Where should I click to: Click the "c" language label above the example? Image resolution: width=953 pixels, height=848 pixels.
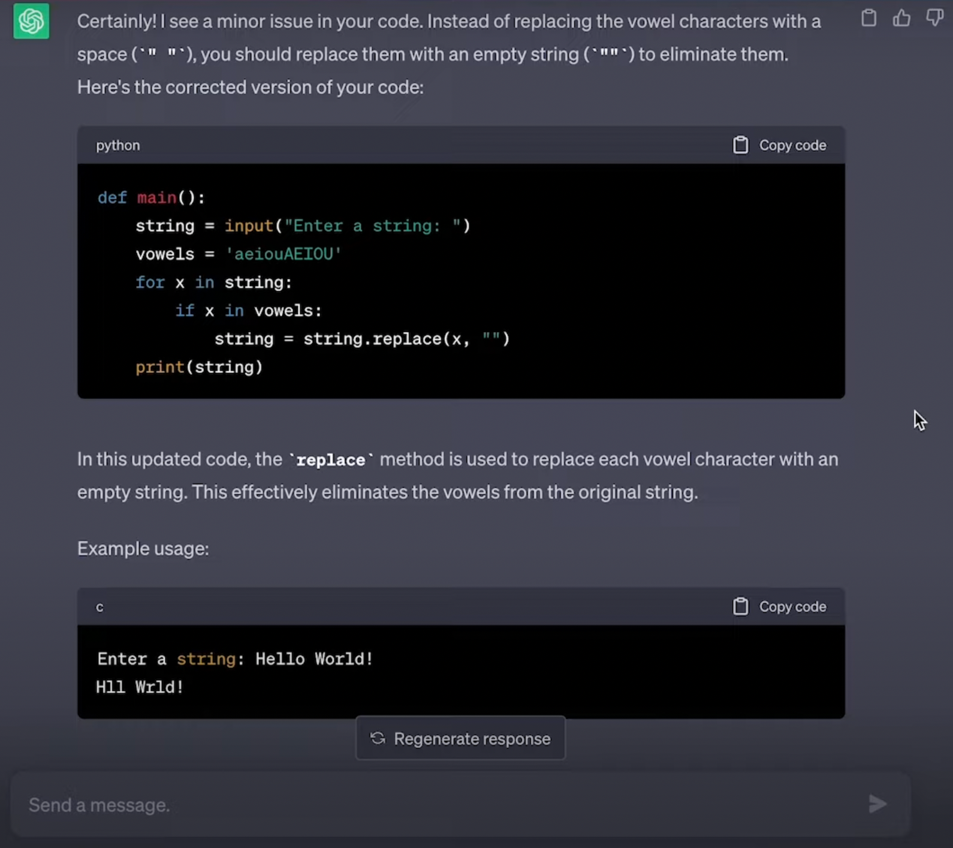pos(99,607)
